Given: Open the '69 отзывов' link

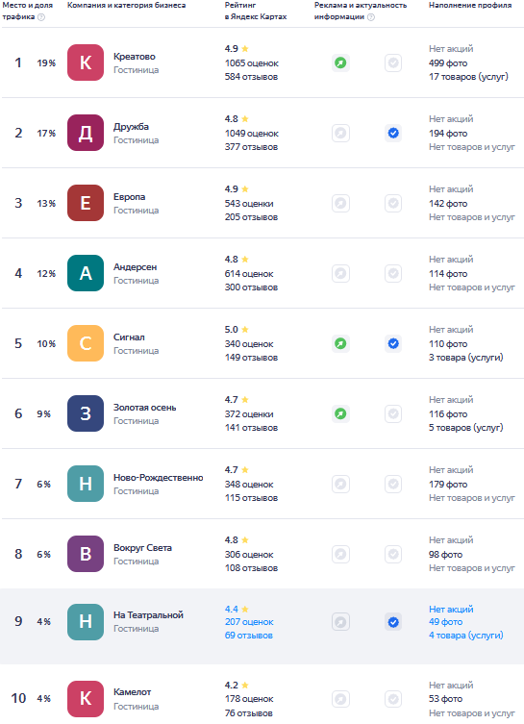Looking at the screenshot, I should pos(249,636).
